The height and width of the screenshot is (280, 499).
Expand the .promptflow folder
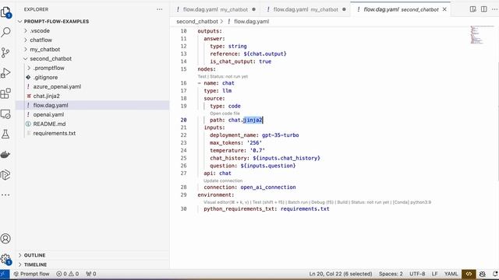click(x=29, y=68)
